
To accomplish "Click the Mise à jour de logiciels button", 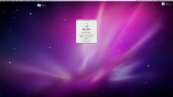I will pyautogui.click(x=86, y=33).
